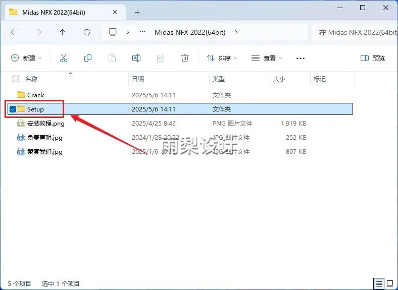This screenshot has height=290, width=398.
Task: Click the 252 KB size cell
Action: click(x=296, y=138)
